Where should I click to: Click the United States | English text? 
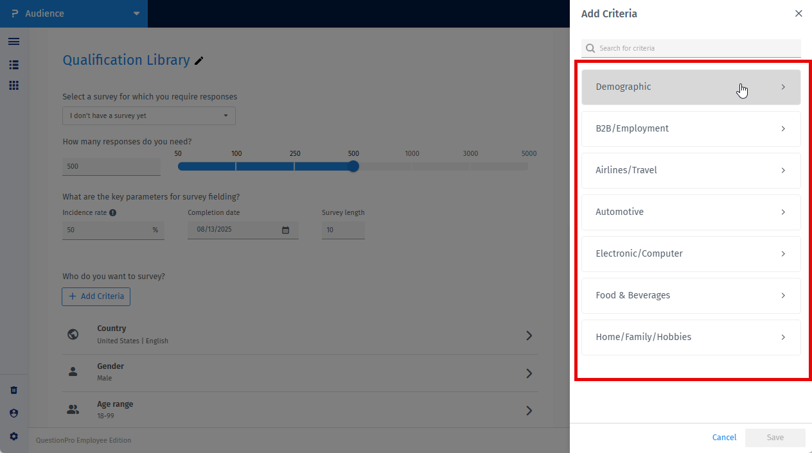[132, 341]
